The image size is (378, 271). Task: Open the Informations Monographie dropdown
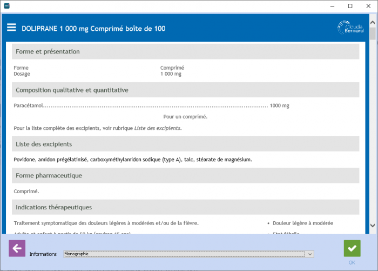coord(189,254)
